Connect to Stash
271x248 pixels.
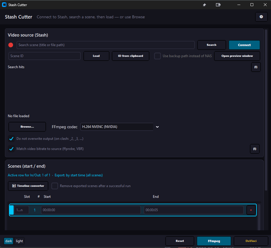point(244,45)
